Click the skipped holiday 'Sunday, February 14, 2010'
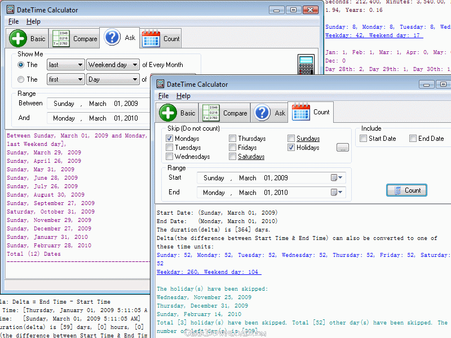 [199, 314]
